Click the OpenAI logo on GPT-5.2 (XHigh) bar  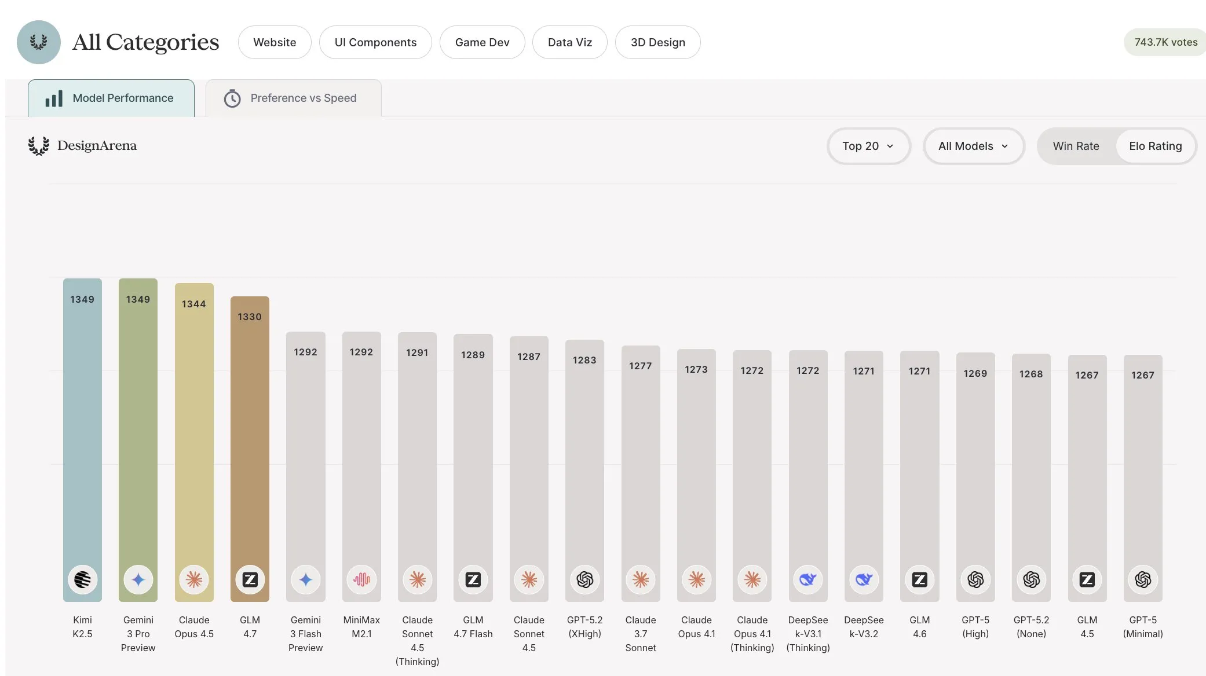[585, 579]
